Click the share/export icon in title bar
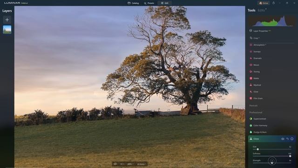Image resolution: width=298 pixels, height=168 pixels. point(273,3)
